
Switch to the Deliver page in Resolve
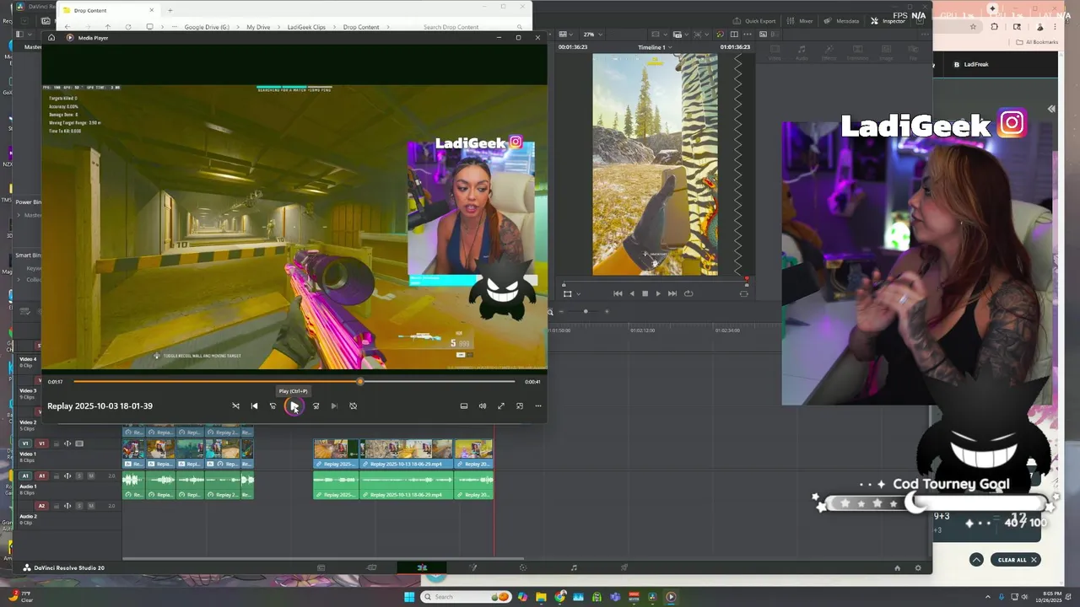tap(624, 567)
